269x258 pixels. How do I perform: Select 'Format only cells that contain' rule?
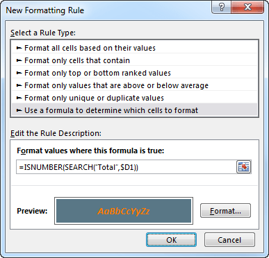coord(135,60)
